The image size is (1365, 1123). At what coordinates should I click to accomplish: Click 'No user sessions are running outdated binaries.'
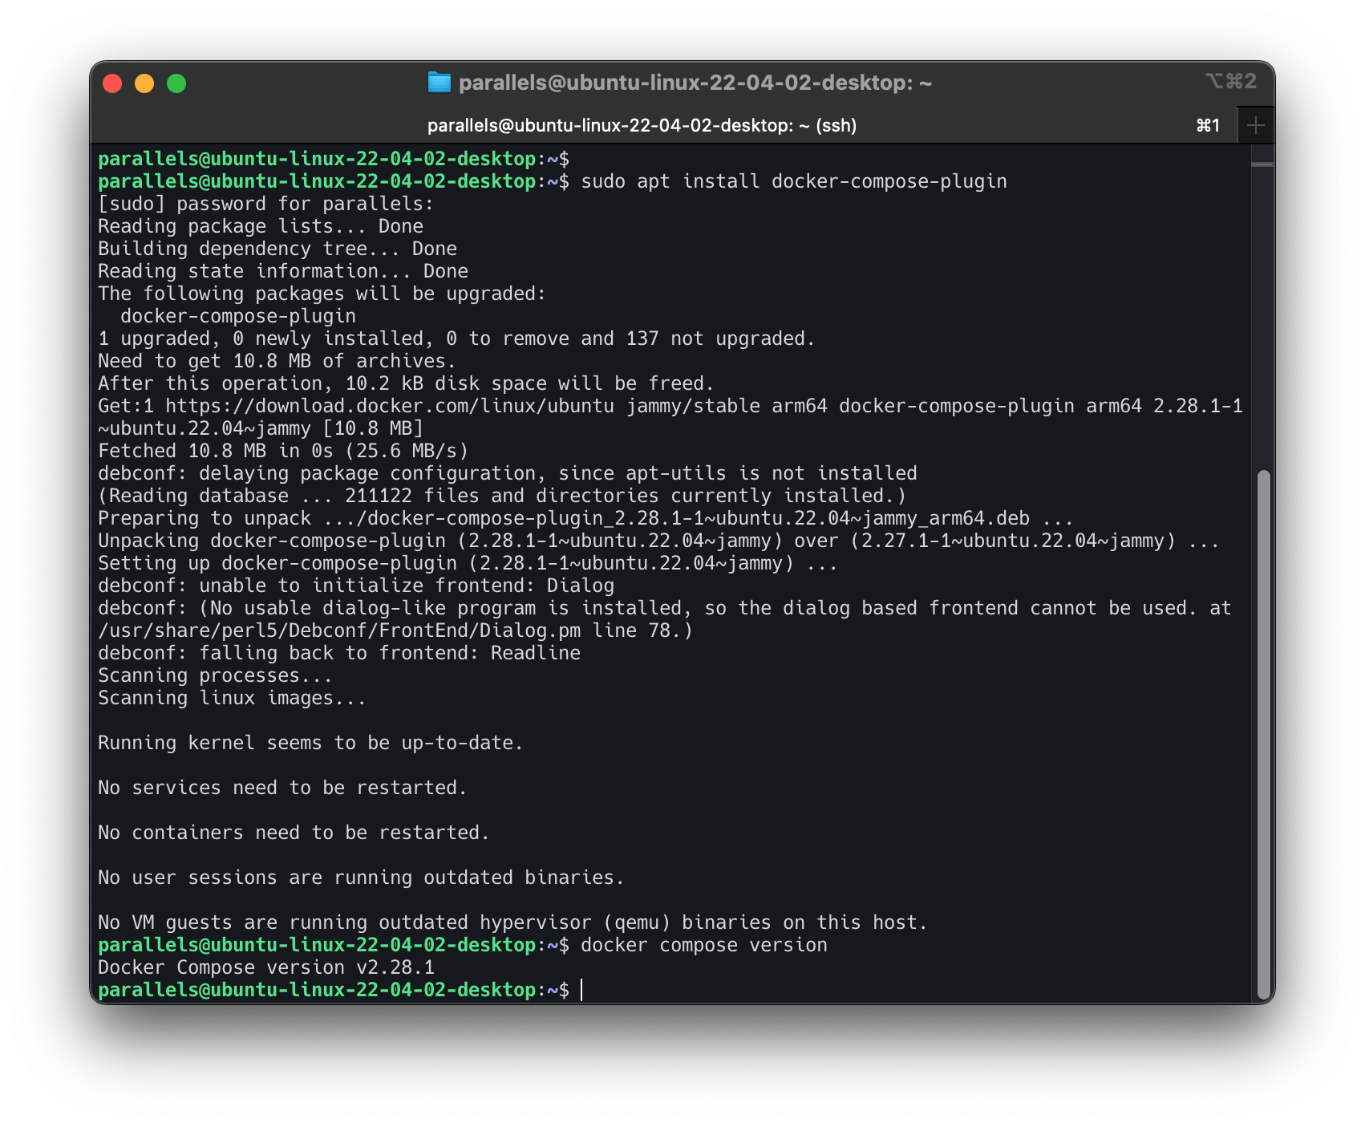[x=361, y=878]
